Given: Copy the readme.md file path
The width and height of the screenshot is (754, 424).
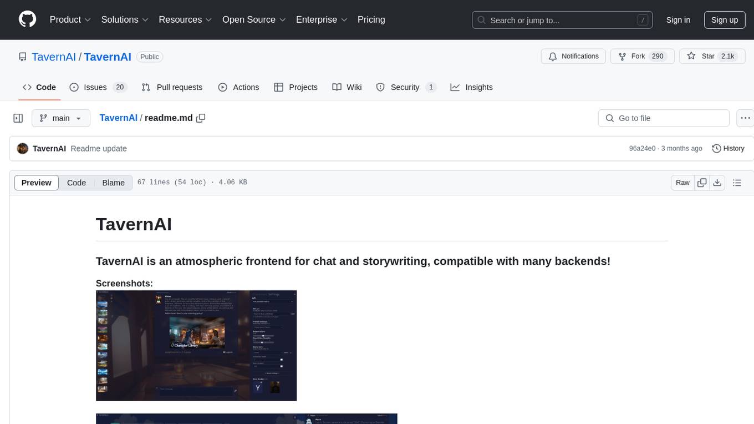Looking at the screenshot, I should 201,118.
